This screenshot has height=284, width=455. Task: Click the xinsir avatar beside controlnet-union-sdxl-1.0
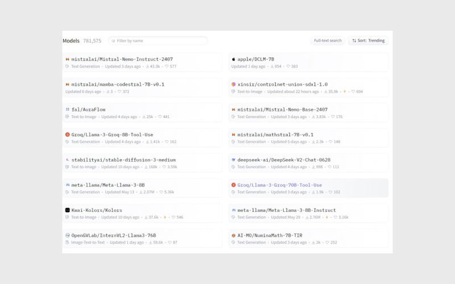[x=233, y=85]
